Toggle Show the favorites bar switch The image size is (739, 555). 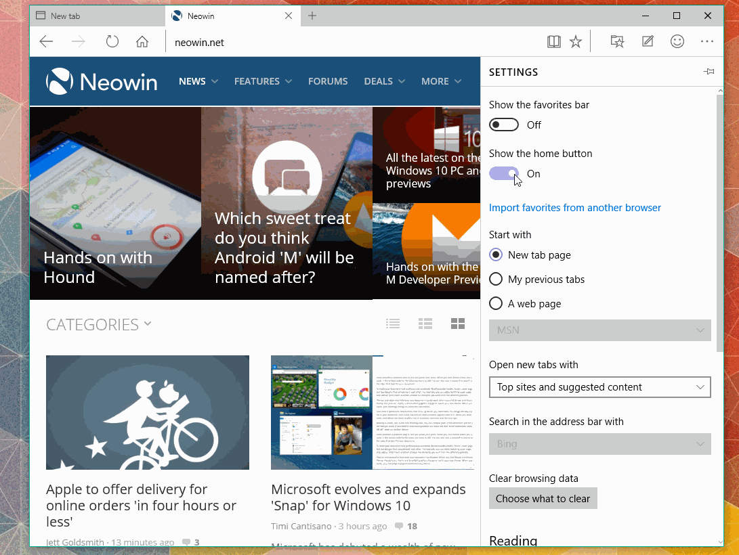tap(503, 125)
